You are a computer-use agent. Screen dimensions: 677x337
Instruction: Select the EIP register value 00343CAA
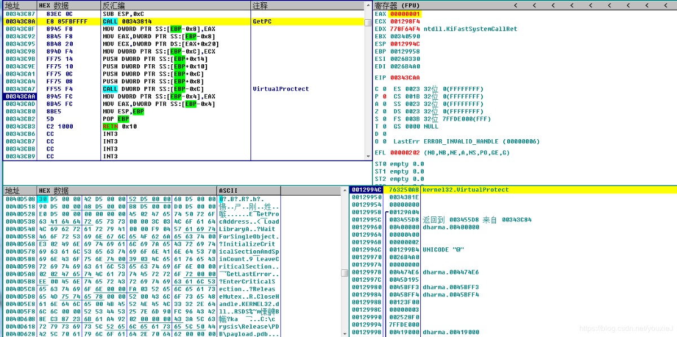(x=405, y=77)
